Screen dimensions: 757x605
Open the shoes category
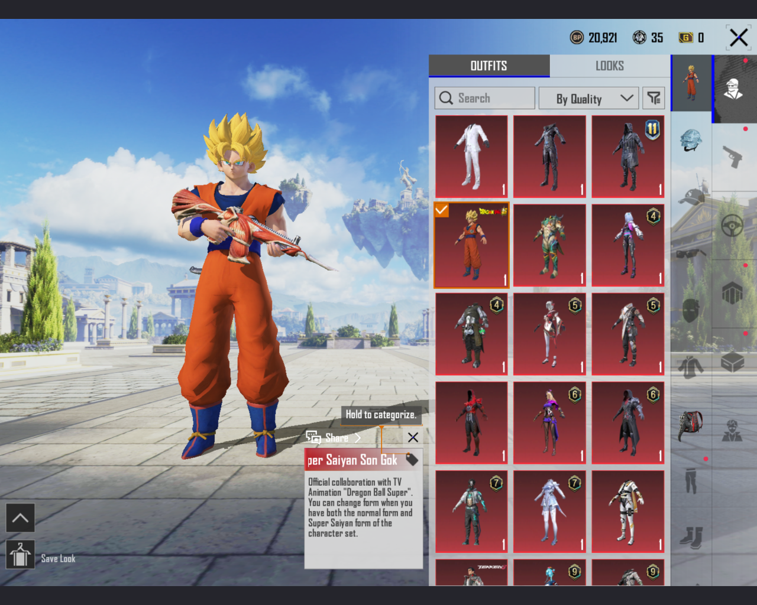click(691, 537)
